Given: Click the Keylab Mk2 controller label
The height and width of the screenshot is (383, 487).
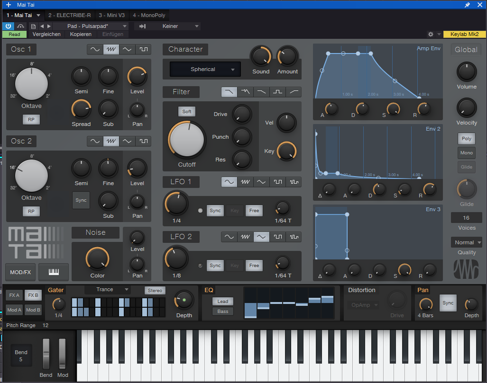Looking at the screenshot, I should click(464, 34).
